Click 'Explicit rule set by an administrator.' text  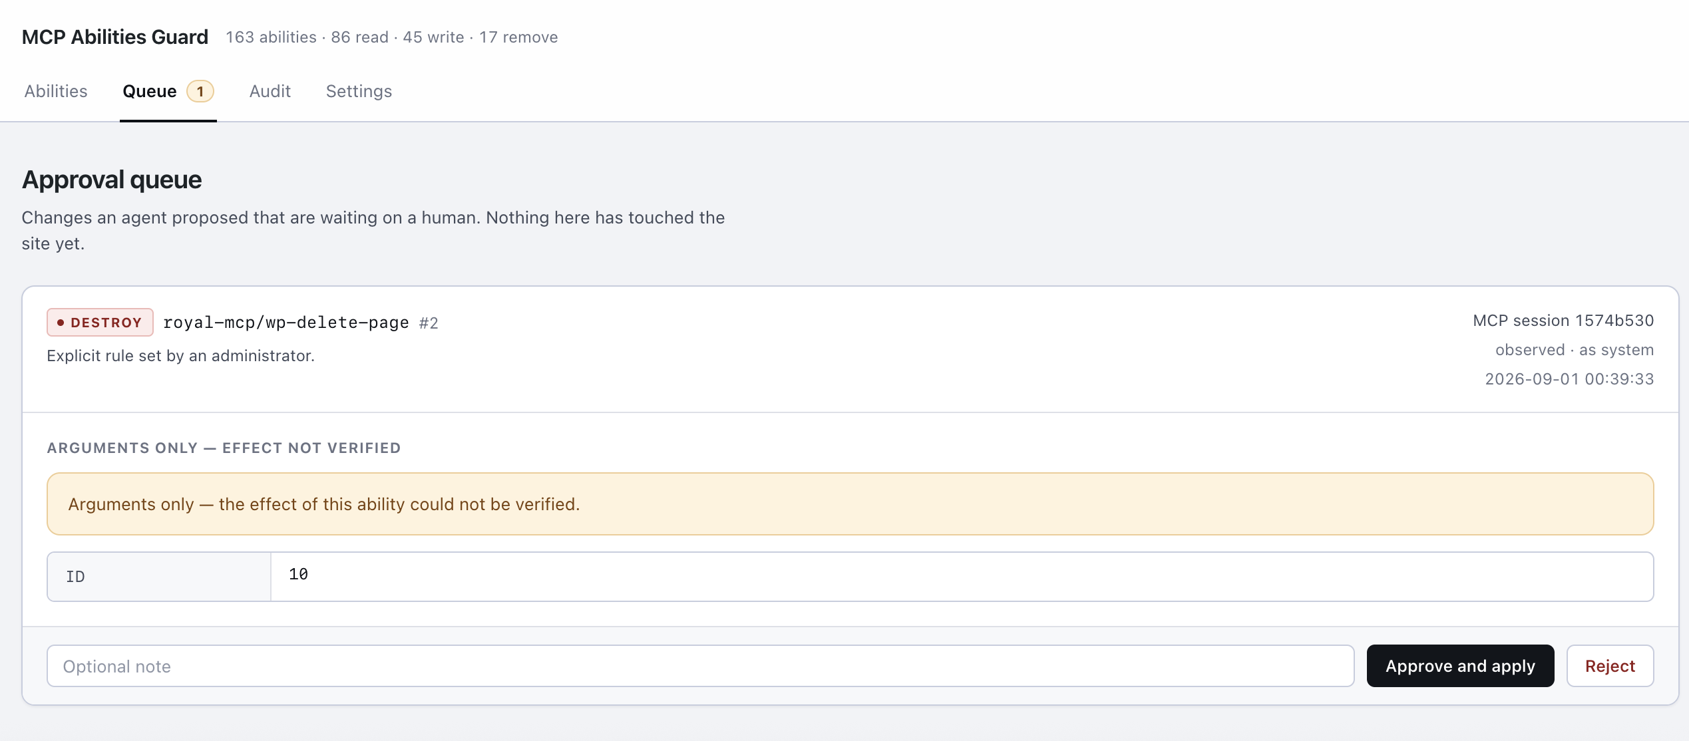(x=180, y=356)
